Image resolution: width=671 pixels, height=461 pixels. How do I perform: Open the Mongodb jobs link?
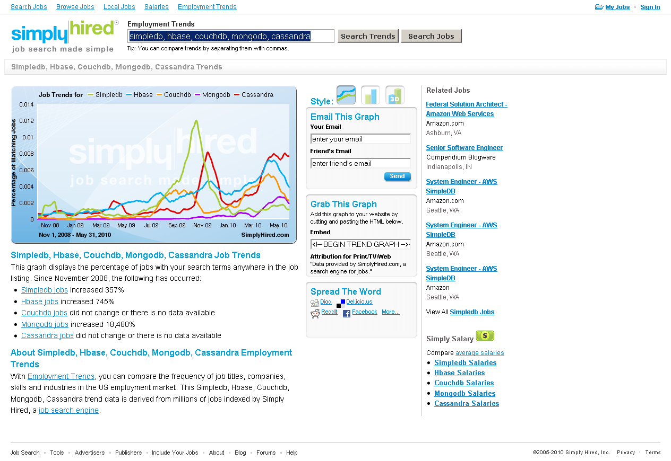(45, 324)
